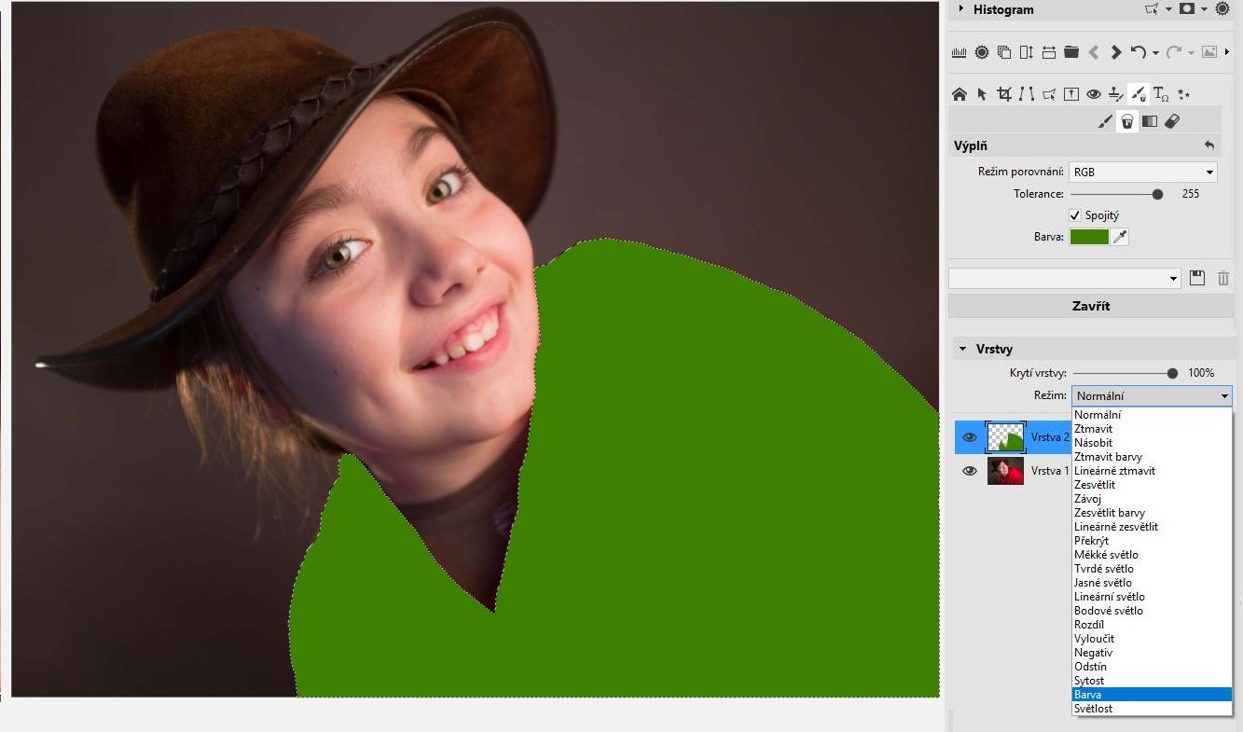
Task: Choose Lineárně ztmavit blend mode
Action: tap(1152, 471)
